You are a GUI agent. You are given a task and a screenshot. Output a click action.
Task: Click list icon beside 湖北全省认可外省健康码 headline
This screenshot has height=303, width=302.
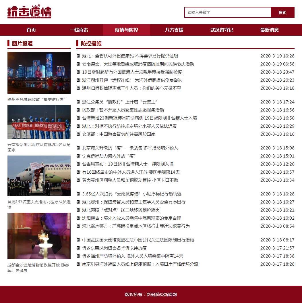pos(78,56)
